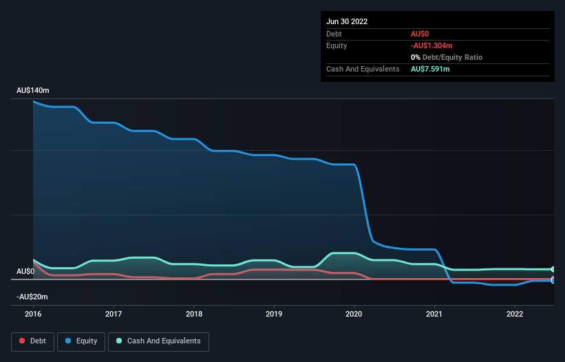Click the AU$0 y-axis label
Screen dimensions: 565x362
[x=25, y=271]
